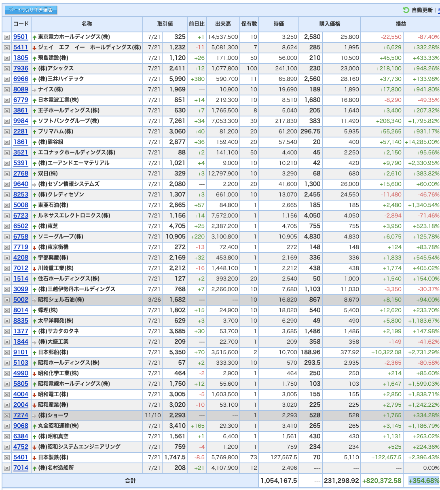Viewport: 440px width, 490px height.
Task: Click the name ソフトバンクグループ(株)
Action: pyautogui.click(x=68, y=121)
